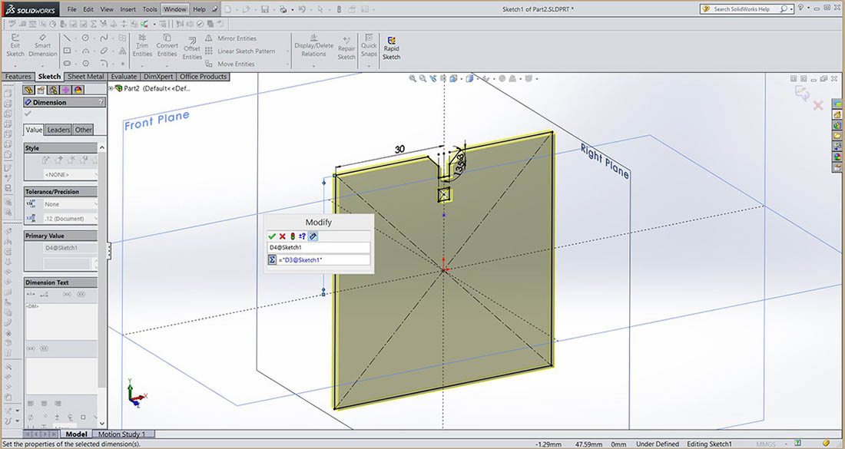Open the Window menu

(x=174, y=9)
